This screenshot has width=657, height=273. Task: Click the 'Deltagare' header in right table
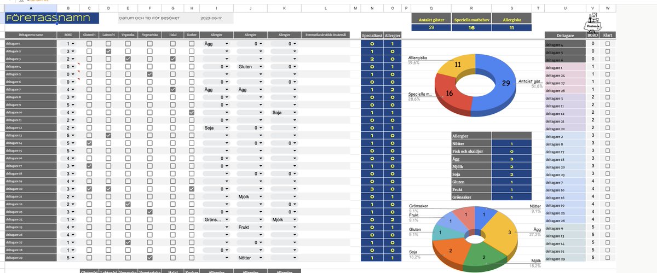tap(564, 34)
